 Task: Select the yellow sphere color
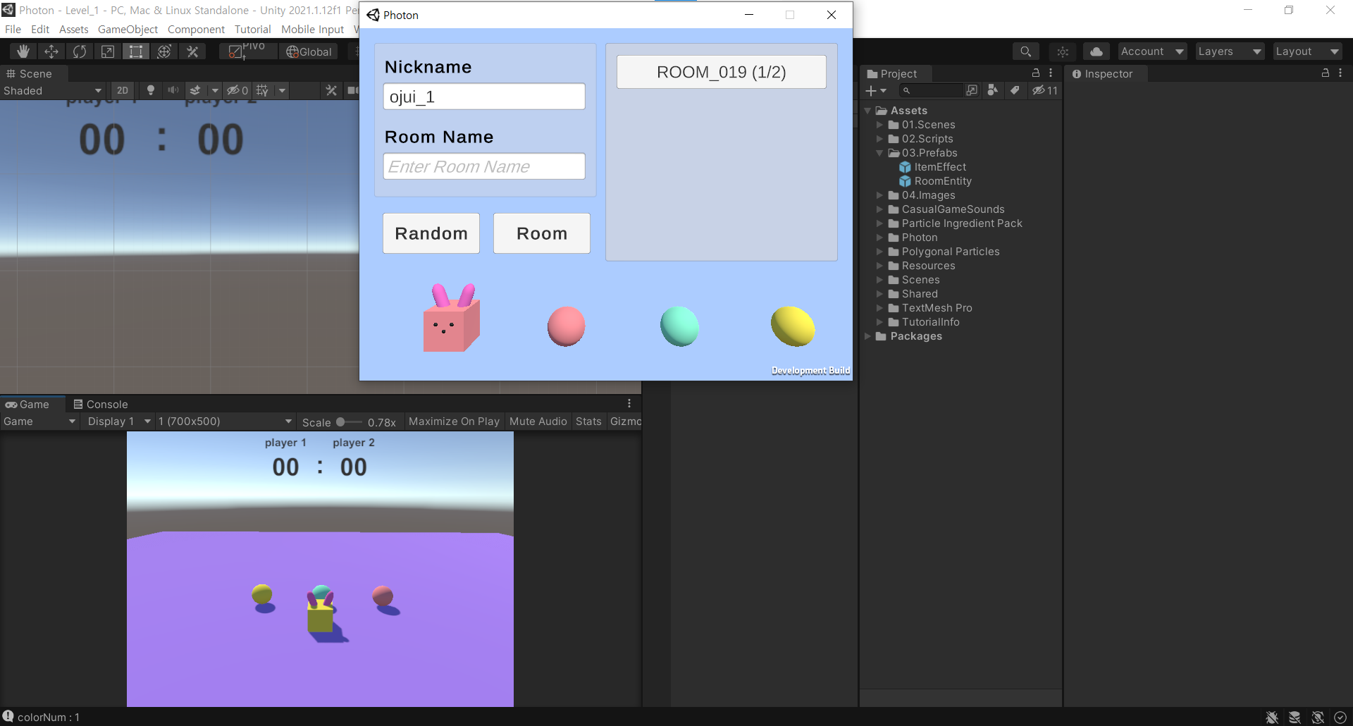coord(793,326)
